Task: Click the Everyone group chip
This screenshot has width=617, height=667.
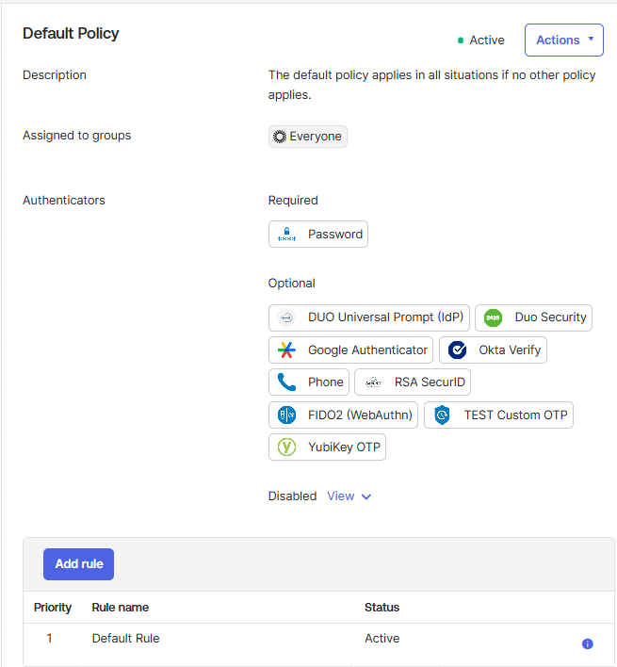Action: pyautogui.click(x=308, y=137)
